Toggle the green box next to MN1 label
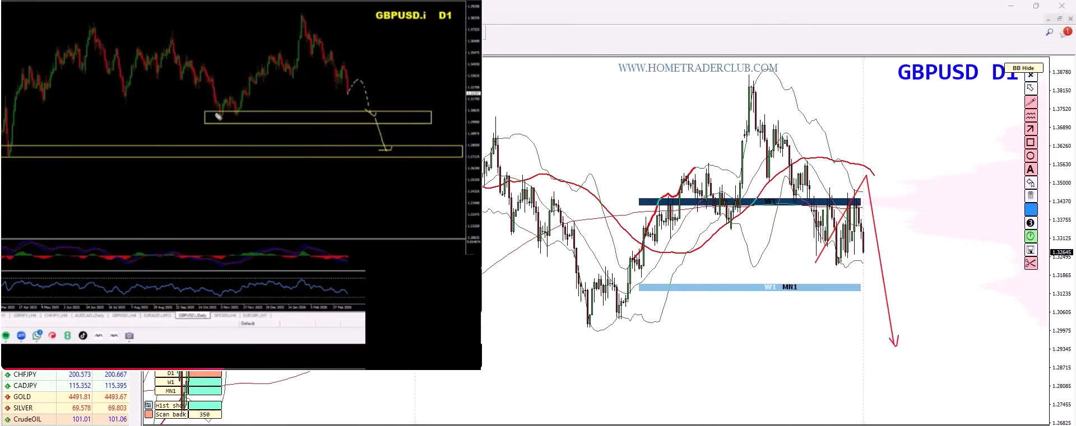Screen dimensions: 1076x426 tap(205, 391)
